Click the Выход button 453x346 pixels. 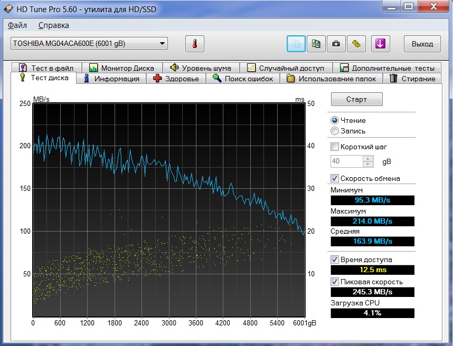(422, 44)
